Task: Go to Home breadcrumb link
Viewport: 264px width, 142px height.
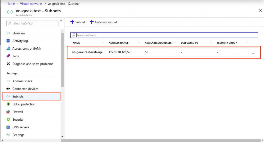Action: click(11, 4)
